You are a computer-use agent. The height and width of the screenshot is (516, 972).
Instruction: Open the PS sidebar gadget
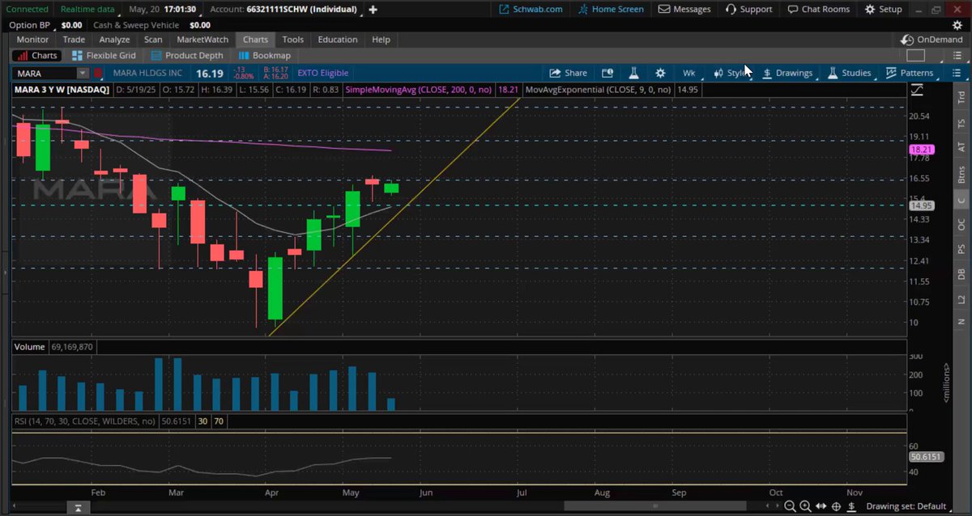[961, 249]
